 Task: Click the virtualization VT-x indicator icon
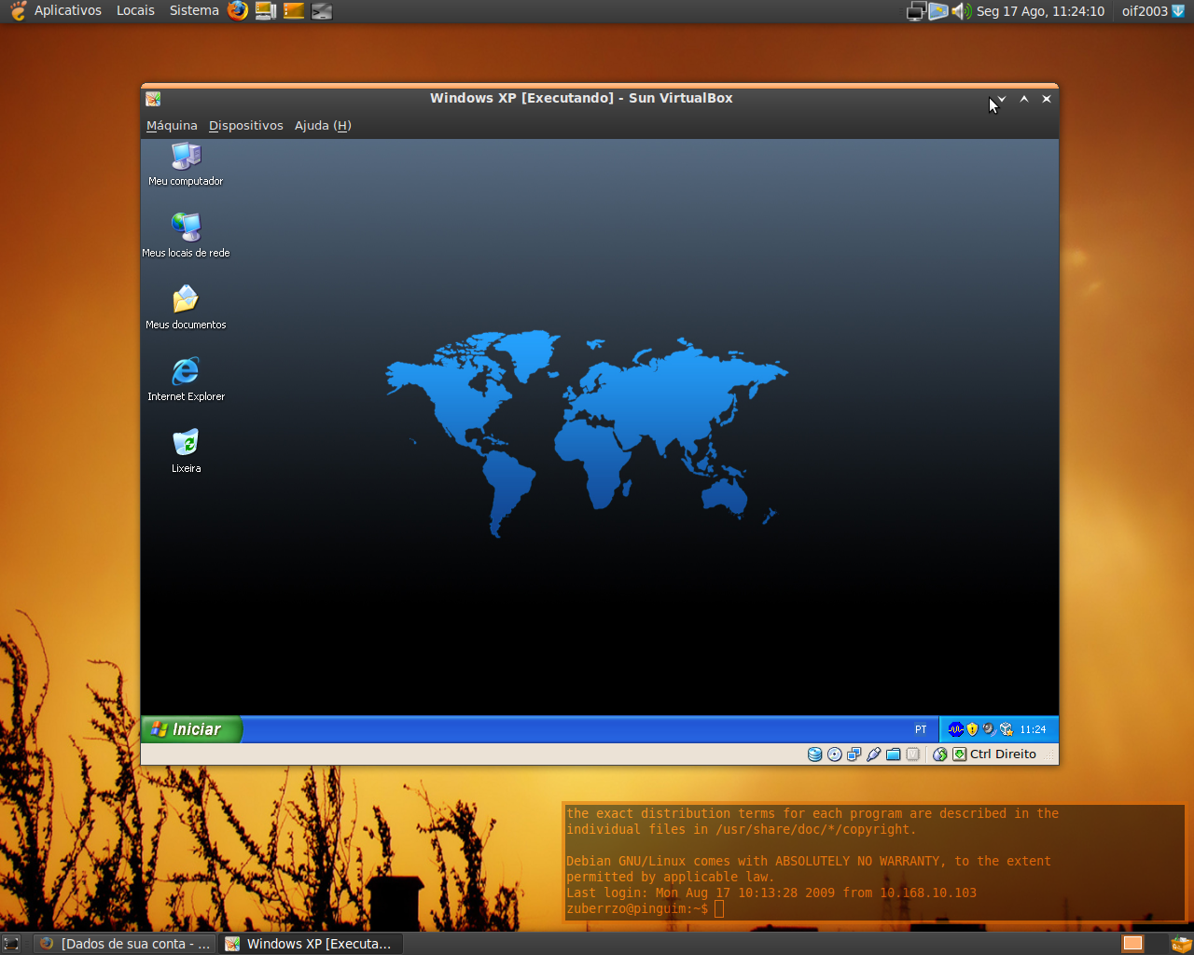point(913,754)
